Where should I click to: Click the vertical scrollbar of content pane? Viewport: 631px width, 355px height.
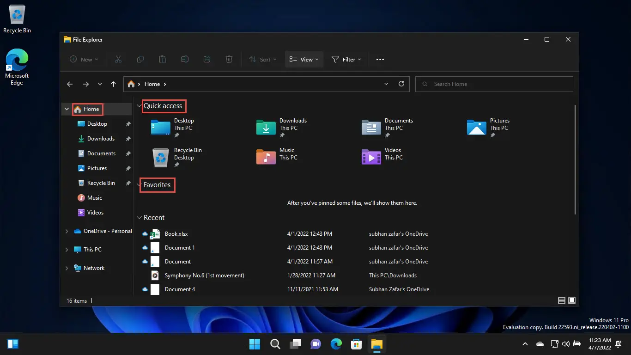point(575,159)
